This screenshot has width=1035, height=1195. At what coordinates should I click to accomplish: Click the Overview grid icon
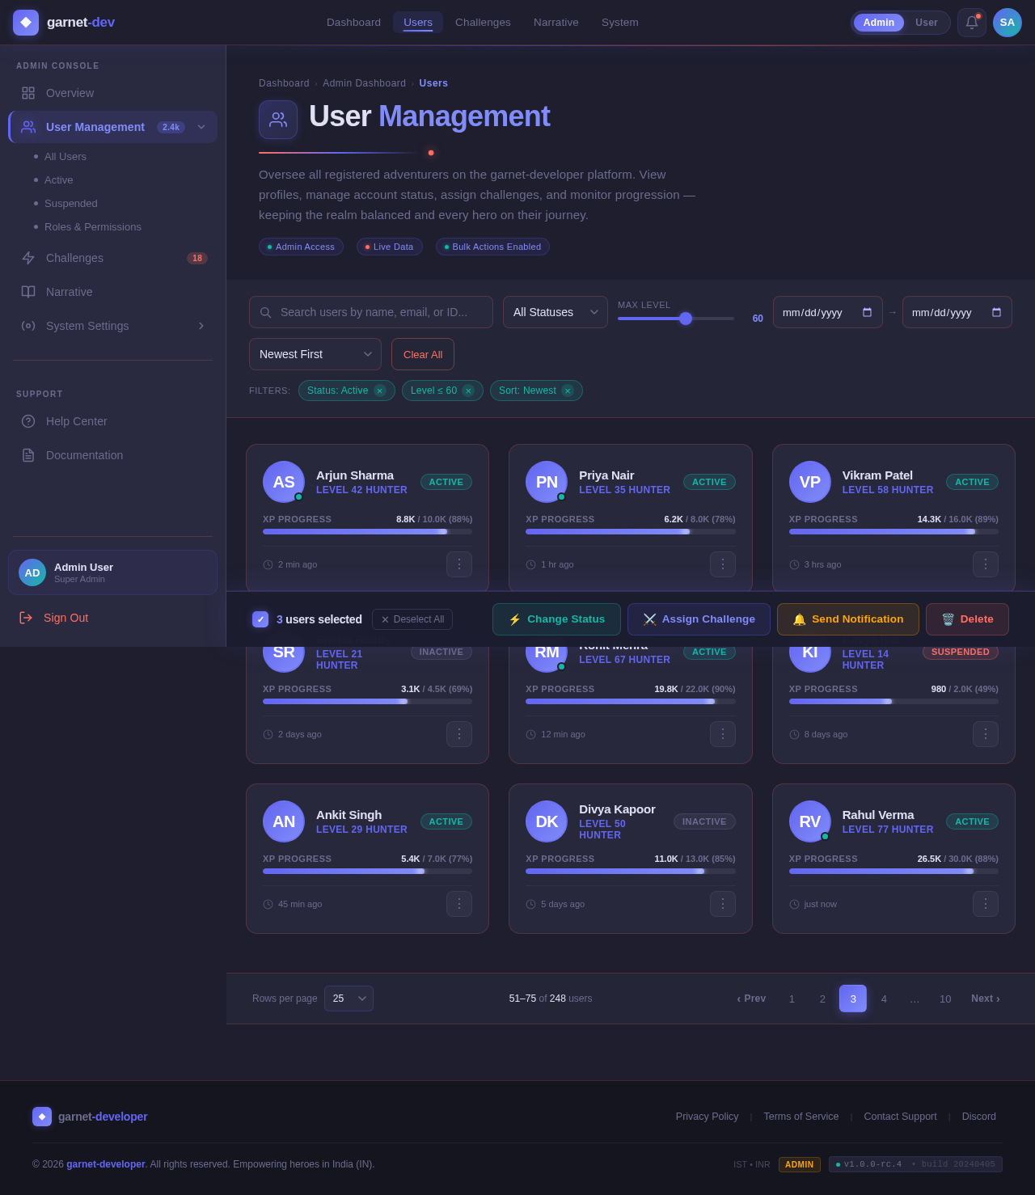tap(28, 93)
